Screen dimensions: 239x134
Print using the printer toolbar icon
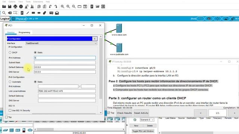(15, 7)
